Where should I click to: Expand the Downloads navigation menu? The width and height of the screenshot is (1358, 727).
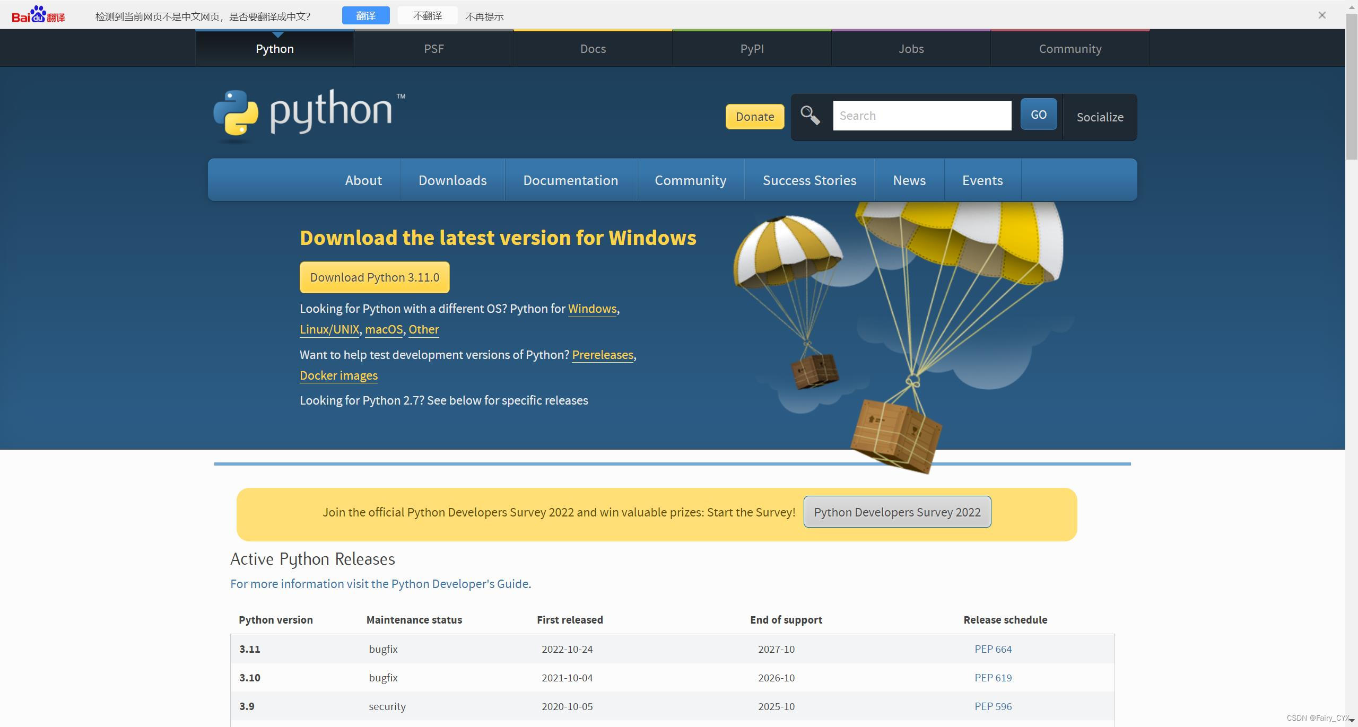tap(452, 180)
